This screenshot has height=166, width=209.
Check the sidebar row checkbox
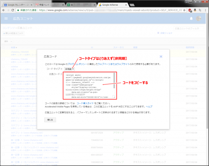(x=3, y=67)
